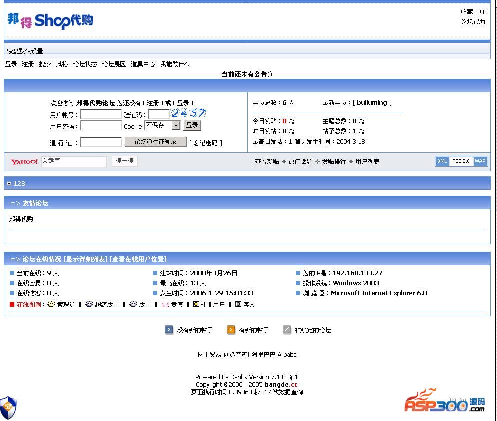Open the Cookie 不保存 dropdown
This screenshot has width=497, height=421.
(x=163, y=125)
